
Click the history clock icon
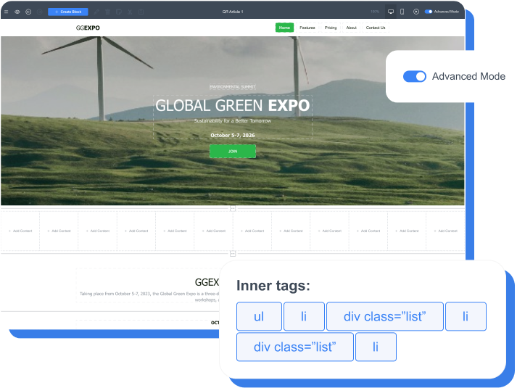pyautogui.click(x=28, y=12)
